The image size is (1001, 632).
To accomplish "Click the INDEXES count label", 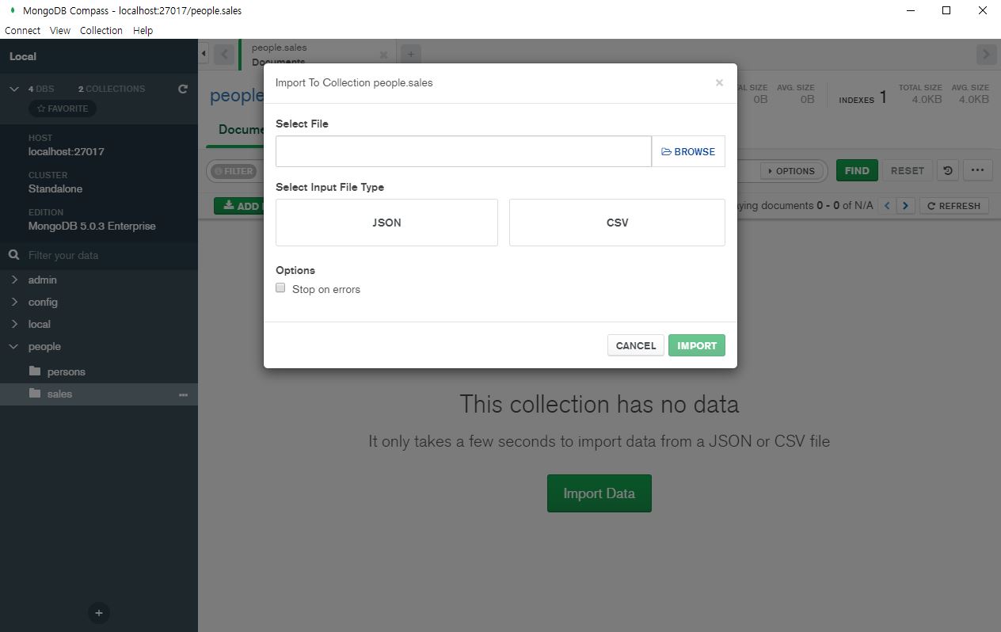I will 857,100.
